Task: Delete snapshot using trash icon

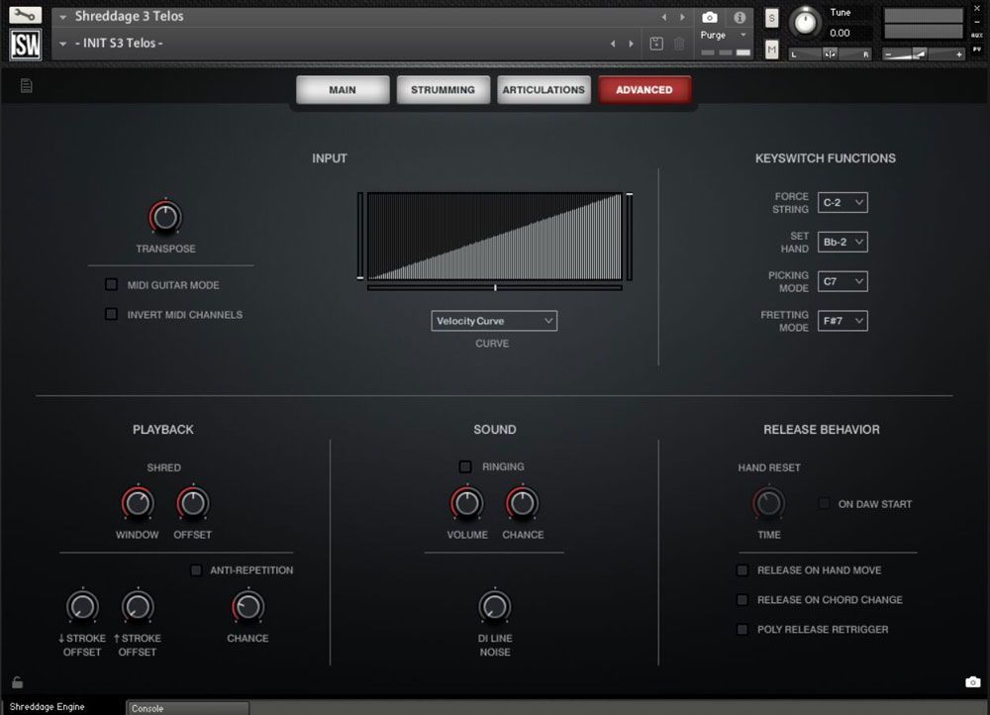Action: pyautogui.click(x=679, y=44)
